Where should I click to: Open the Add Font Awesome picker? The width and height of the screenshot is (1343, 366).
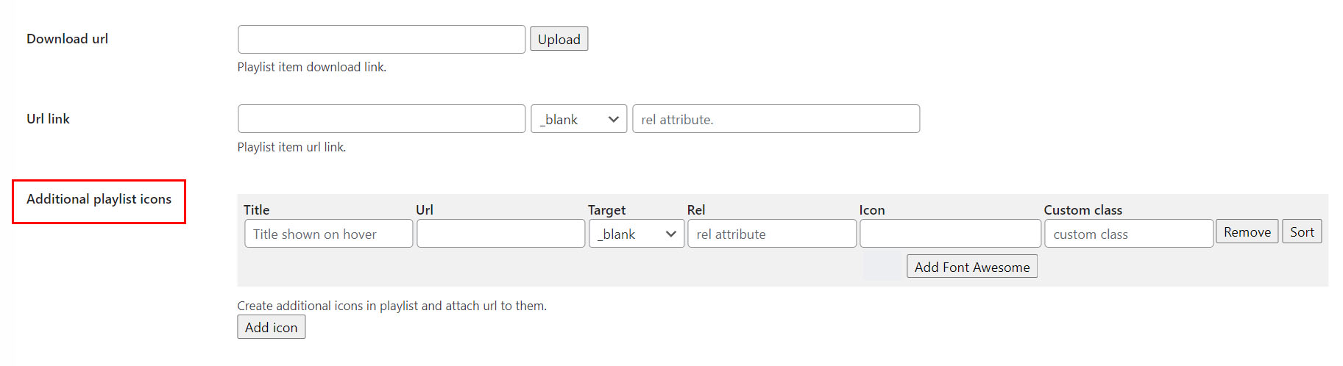point(971,267)
